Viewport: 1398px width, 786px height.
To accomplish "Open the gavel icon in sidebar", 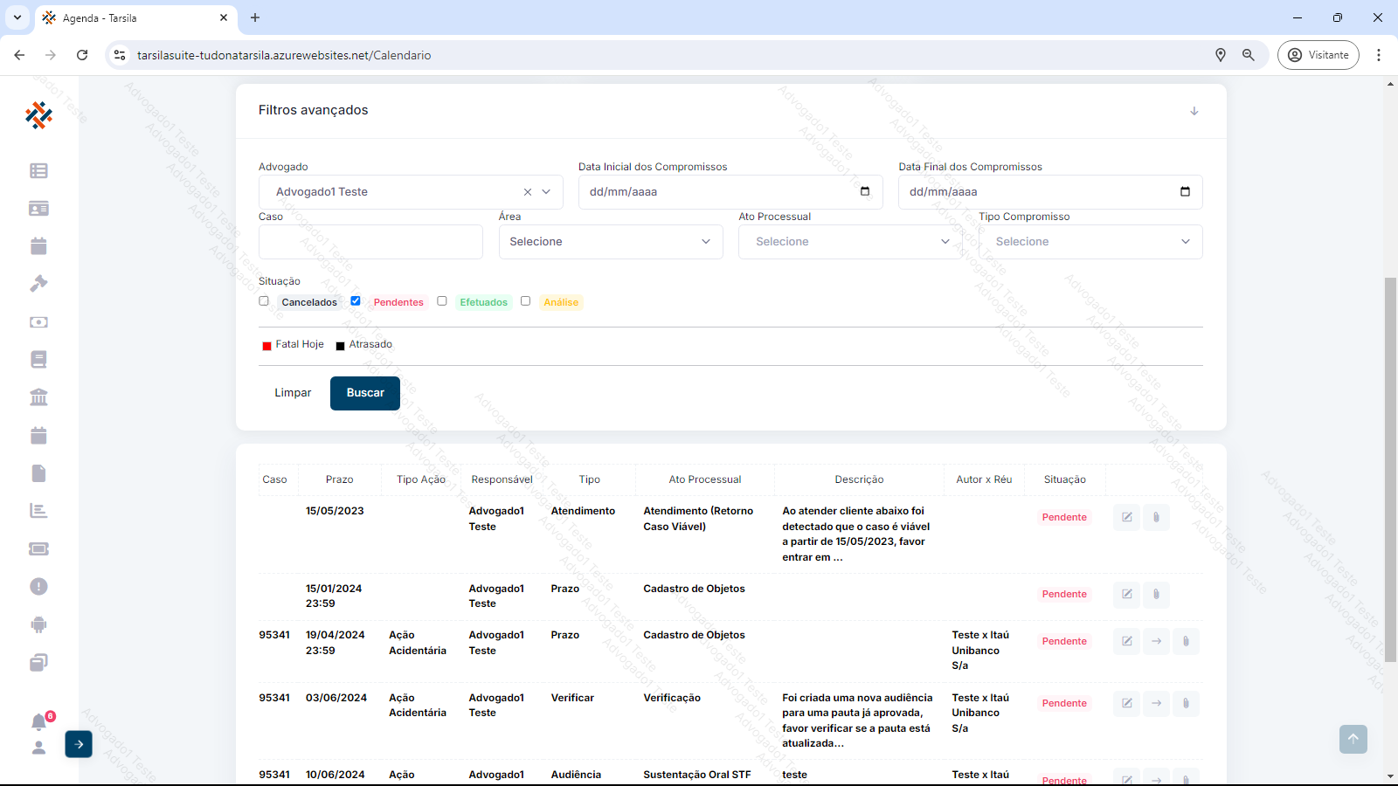I will pos(38,284).
